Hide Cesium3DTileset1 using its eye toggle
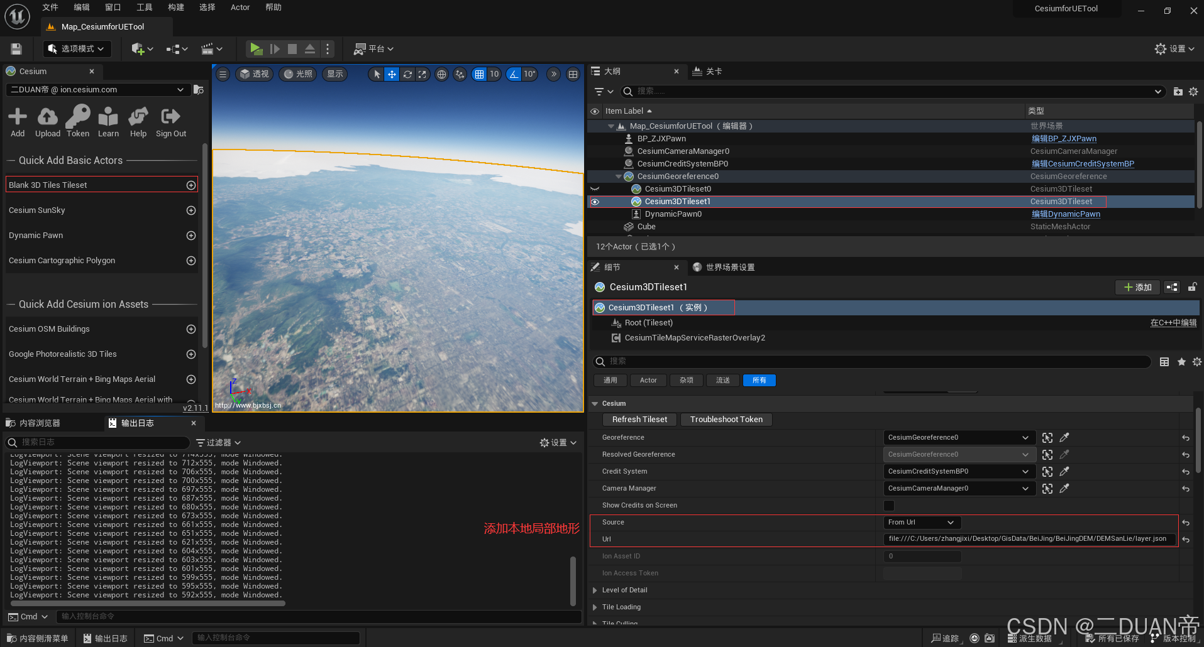 (x=594, y=201)
